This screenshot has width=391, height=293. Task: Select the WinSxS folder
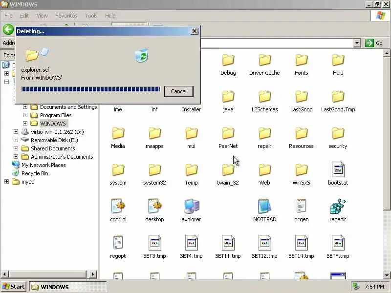click(x=301, y=175)
